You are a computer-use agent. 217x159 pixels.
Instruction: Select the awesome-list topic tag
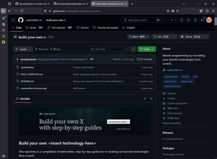[x=170, y=82]
